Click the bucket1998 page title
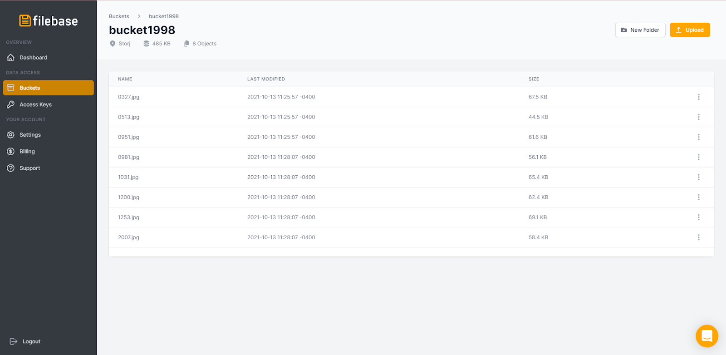Viewport: 726px width, 355px height. click(x=142, y=30)
